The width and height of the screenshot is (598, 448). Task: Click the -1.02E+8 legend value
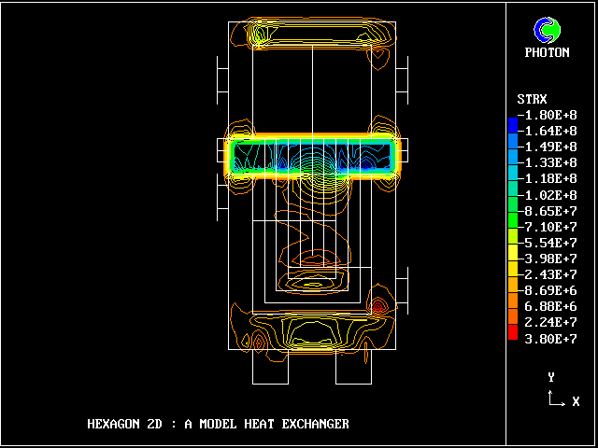549,194
